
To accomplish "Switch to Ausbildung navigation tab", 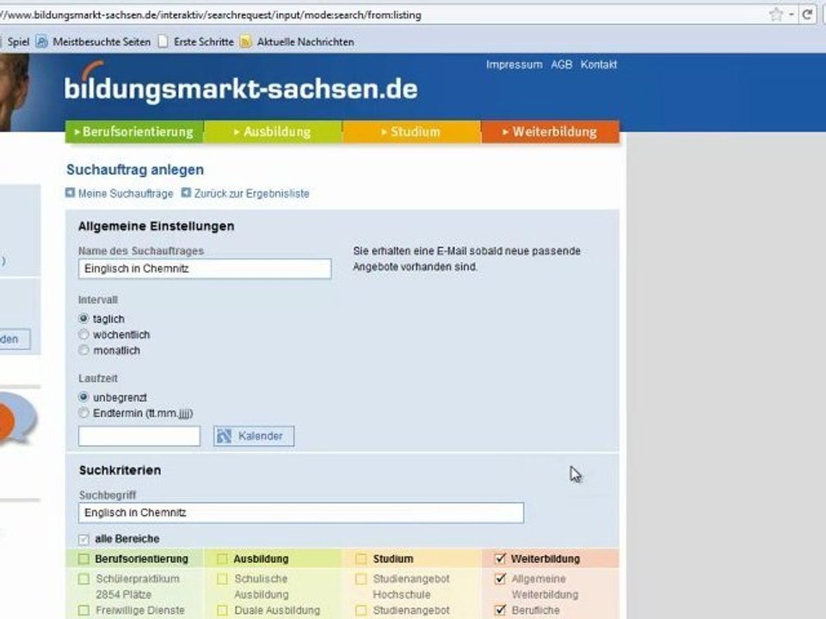I will [274, 132].
